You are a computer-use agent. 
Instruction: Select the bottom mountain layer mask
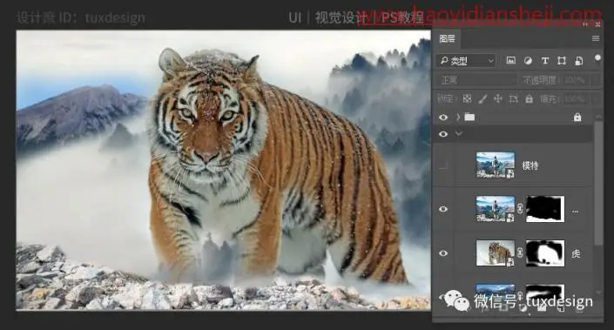click(544, 291)
